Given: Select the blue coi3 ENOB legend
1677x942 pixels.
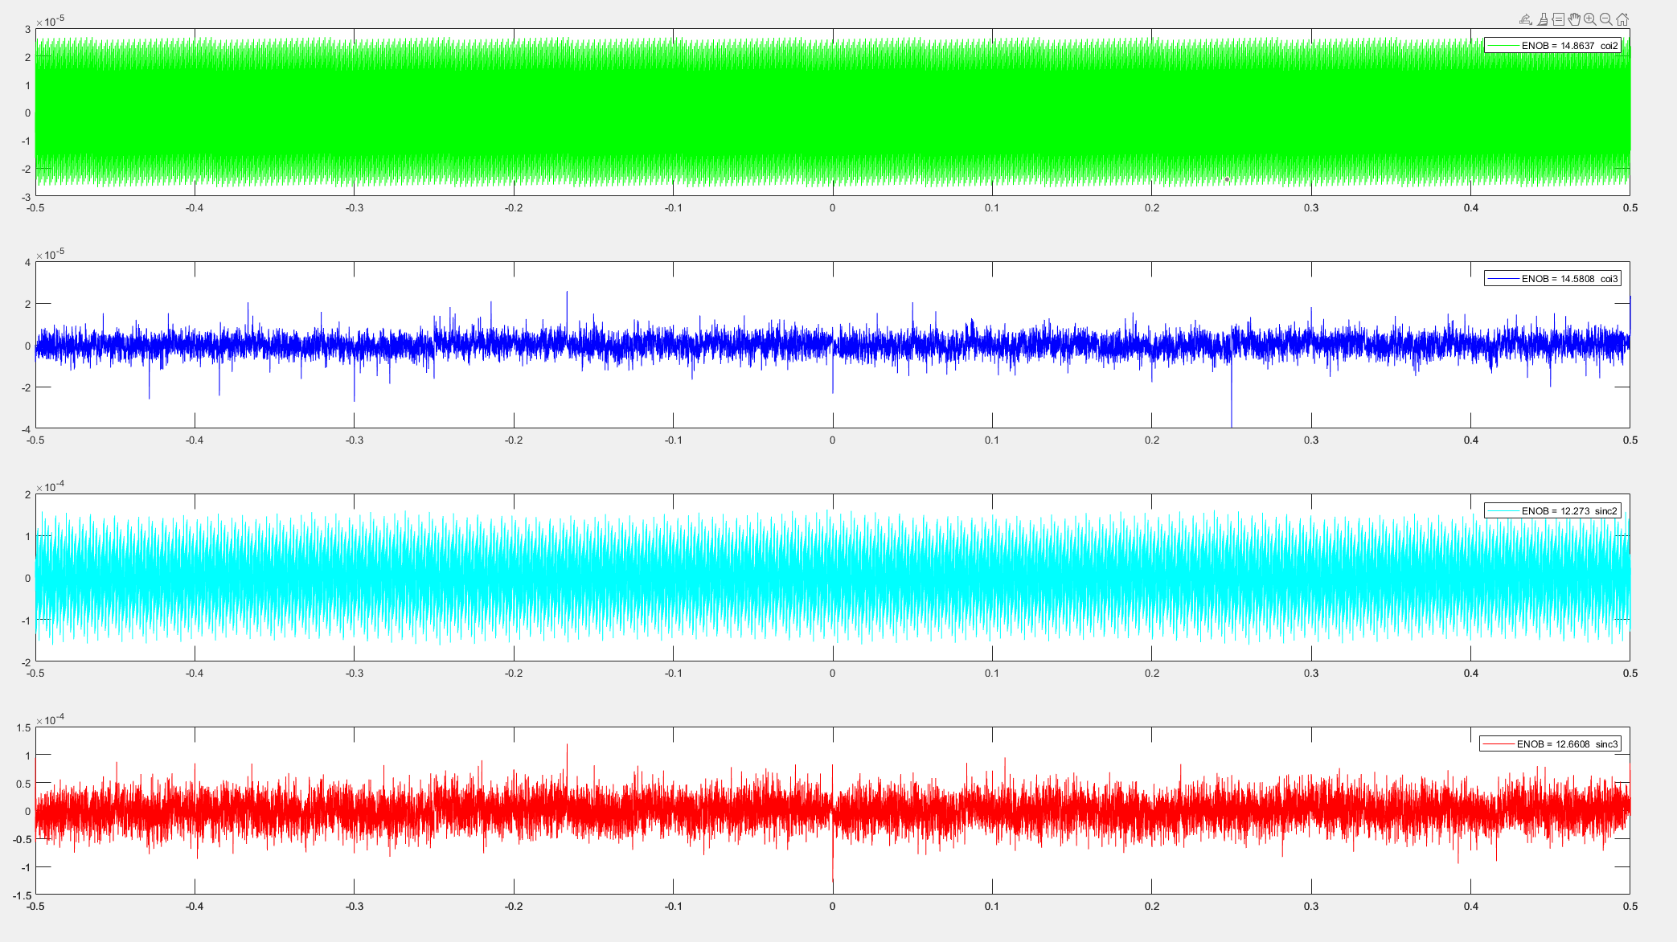Looking at the screenshot, I should [x=1552, y=279].
